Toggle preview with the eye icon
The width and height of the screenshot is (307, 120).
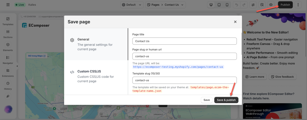pos(271,5)
